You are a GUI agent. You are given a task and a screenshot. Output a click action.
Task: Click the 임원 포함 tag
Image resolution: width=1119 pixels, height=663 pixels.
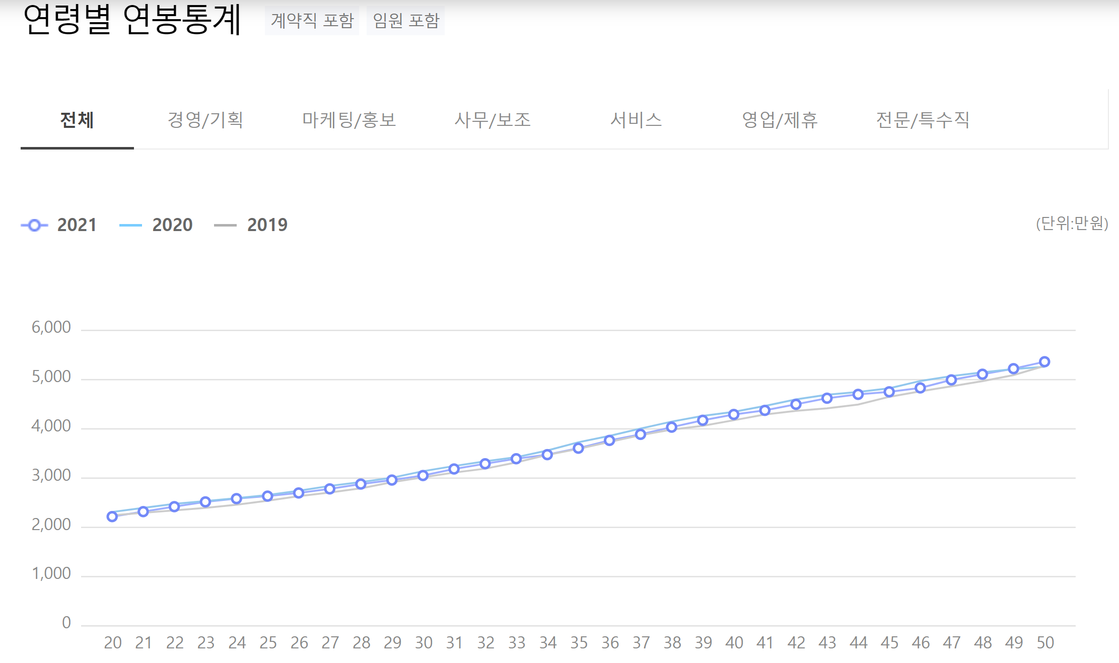pos(406,21)
